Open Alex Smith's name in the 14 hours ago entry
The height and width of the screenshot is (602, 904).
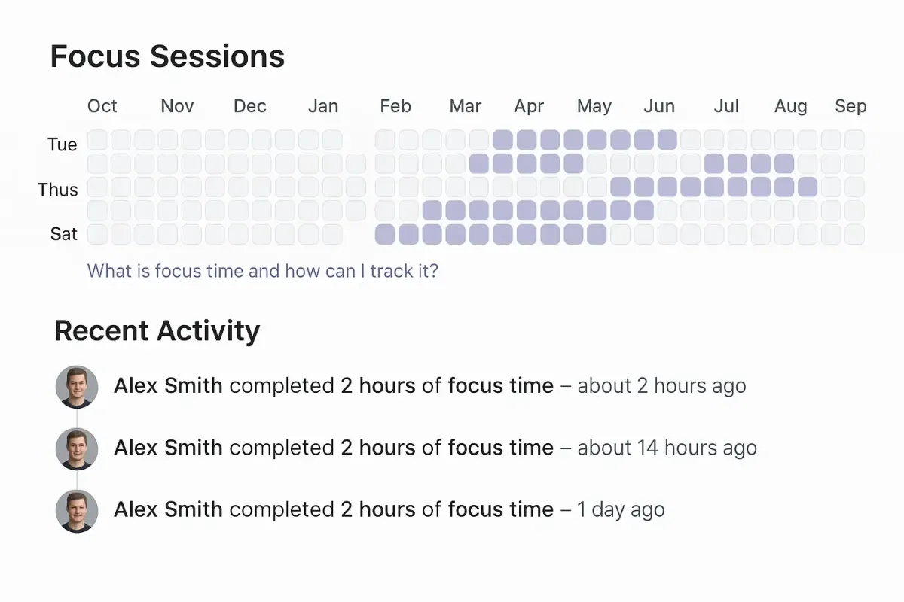[x=168, y=448]
